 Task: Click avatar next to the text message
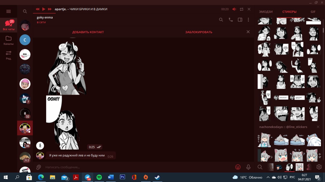pyautogui.click(x=40, y=155)
